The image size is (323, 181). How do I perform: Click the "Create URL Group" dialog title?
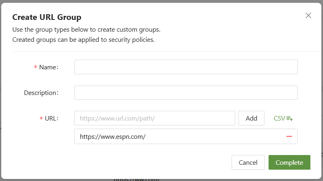pos(47,17)
